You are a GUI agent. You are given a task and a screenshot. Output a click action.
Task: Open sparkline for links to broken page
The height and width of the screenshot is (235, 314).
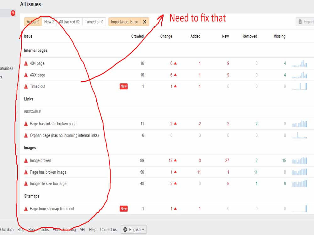300,124
